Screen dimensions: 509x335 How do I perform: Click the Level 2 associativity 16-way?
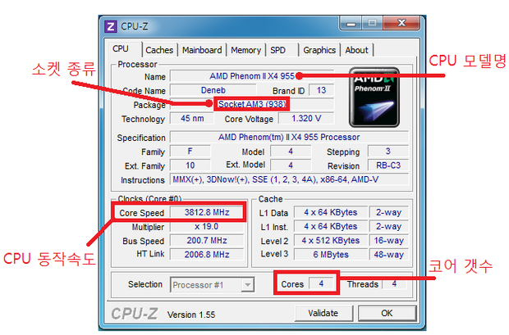[x=388, y=241]
